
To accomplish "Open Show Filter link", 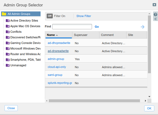I will pyautogui.click(x=84, y=16).
